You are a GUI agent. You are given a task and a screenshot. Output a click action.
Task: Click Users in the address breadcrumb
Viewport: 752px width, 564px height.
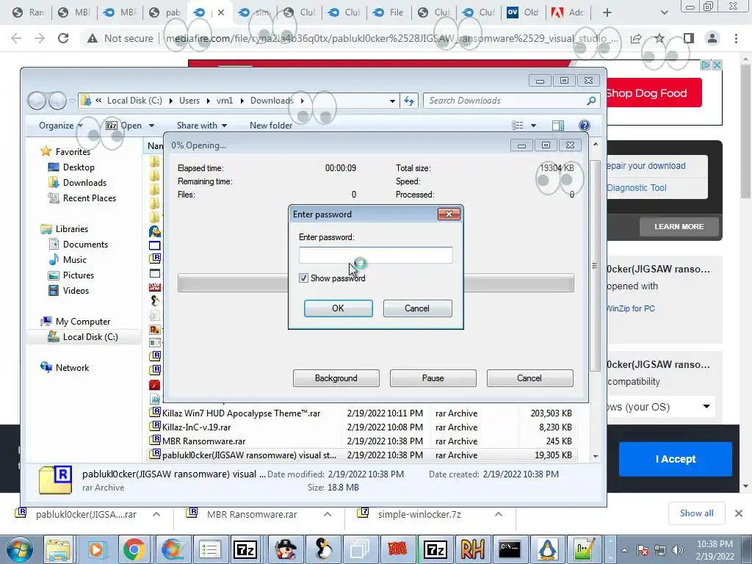point(189,101)
